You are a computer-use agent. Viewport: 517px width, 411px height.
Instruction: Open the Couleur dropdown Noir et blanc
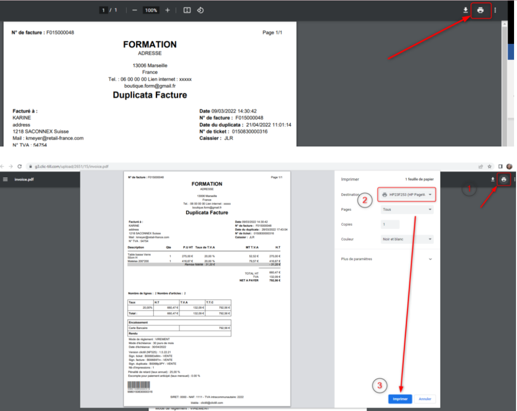click(407, 239)
